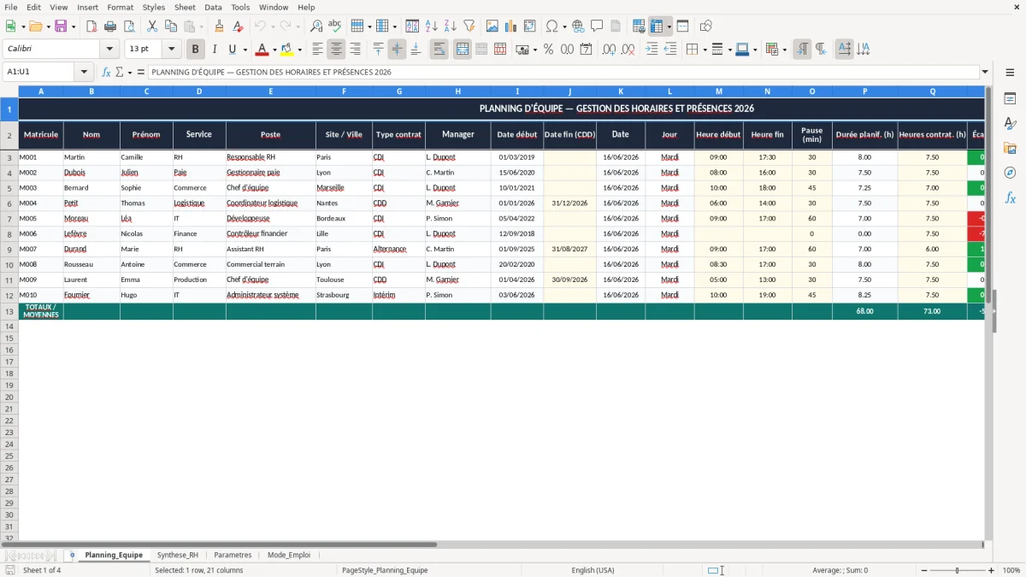This screenshot has height=577, width=1026.
Task: Click the Clear Direct Formatting icon
Action: pos(238,26)
